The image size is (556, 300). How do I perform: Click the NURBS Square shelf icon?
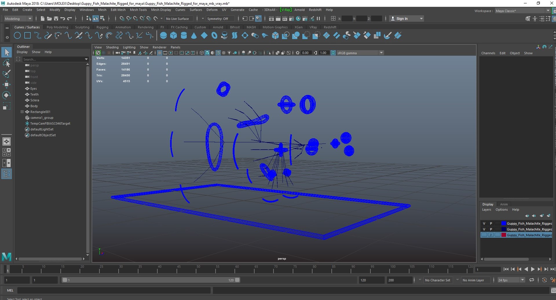[x=28, y=36]
